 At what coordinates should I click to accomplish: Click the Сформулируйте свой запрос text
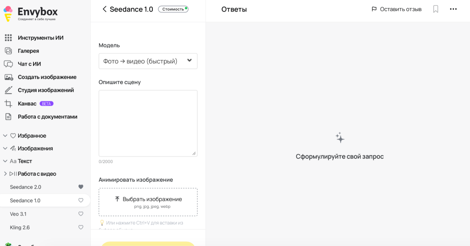pos(340,157)
